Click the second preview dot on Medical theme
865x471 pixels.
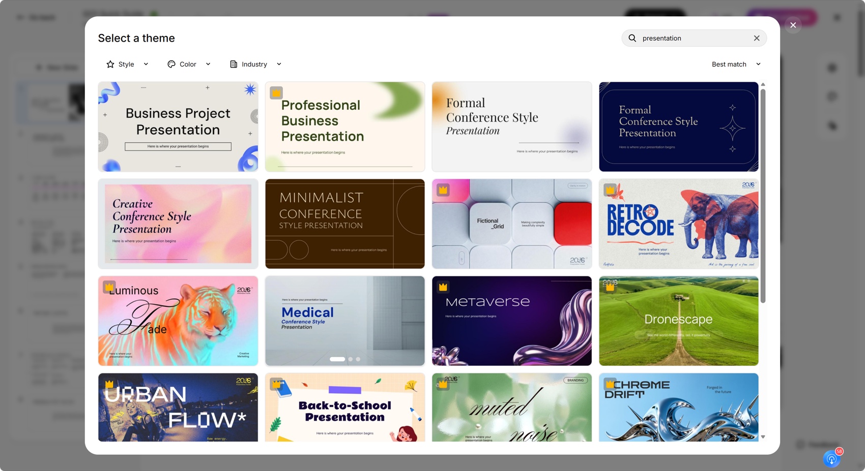[351, 359]
